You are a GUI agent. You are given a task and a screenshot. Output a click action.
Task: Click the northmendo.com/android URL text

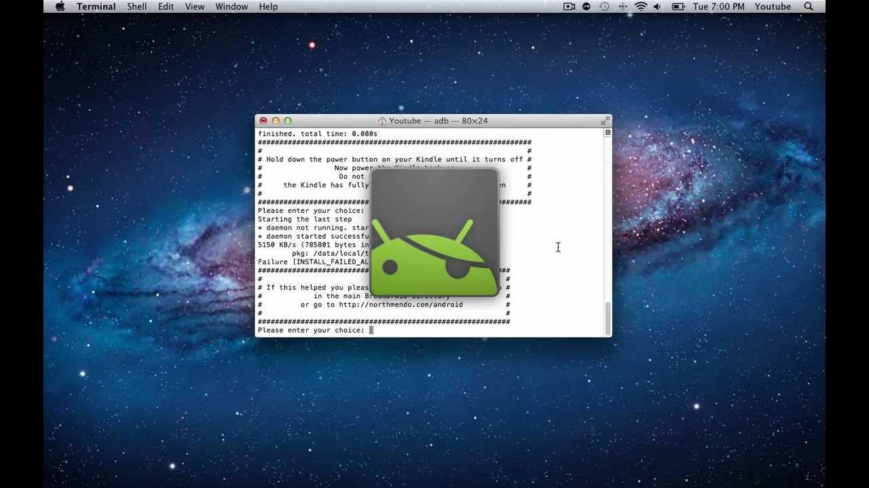(401, 304)
